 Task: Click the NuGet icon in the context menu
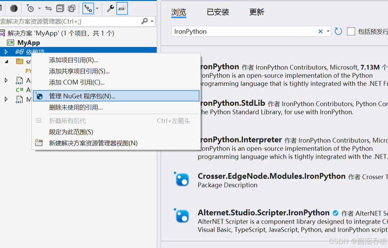click(39, 96)
